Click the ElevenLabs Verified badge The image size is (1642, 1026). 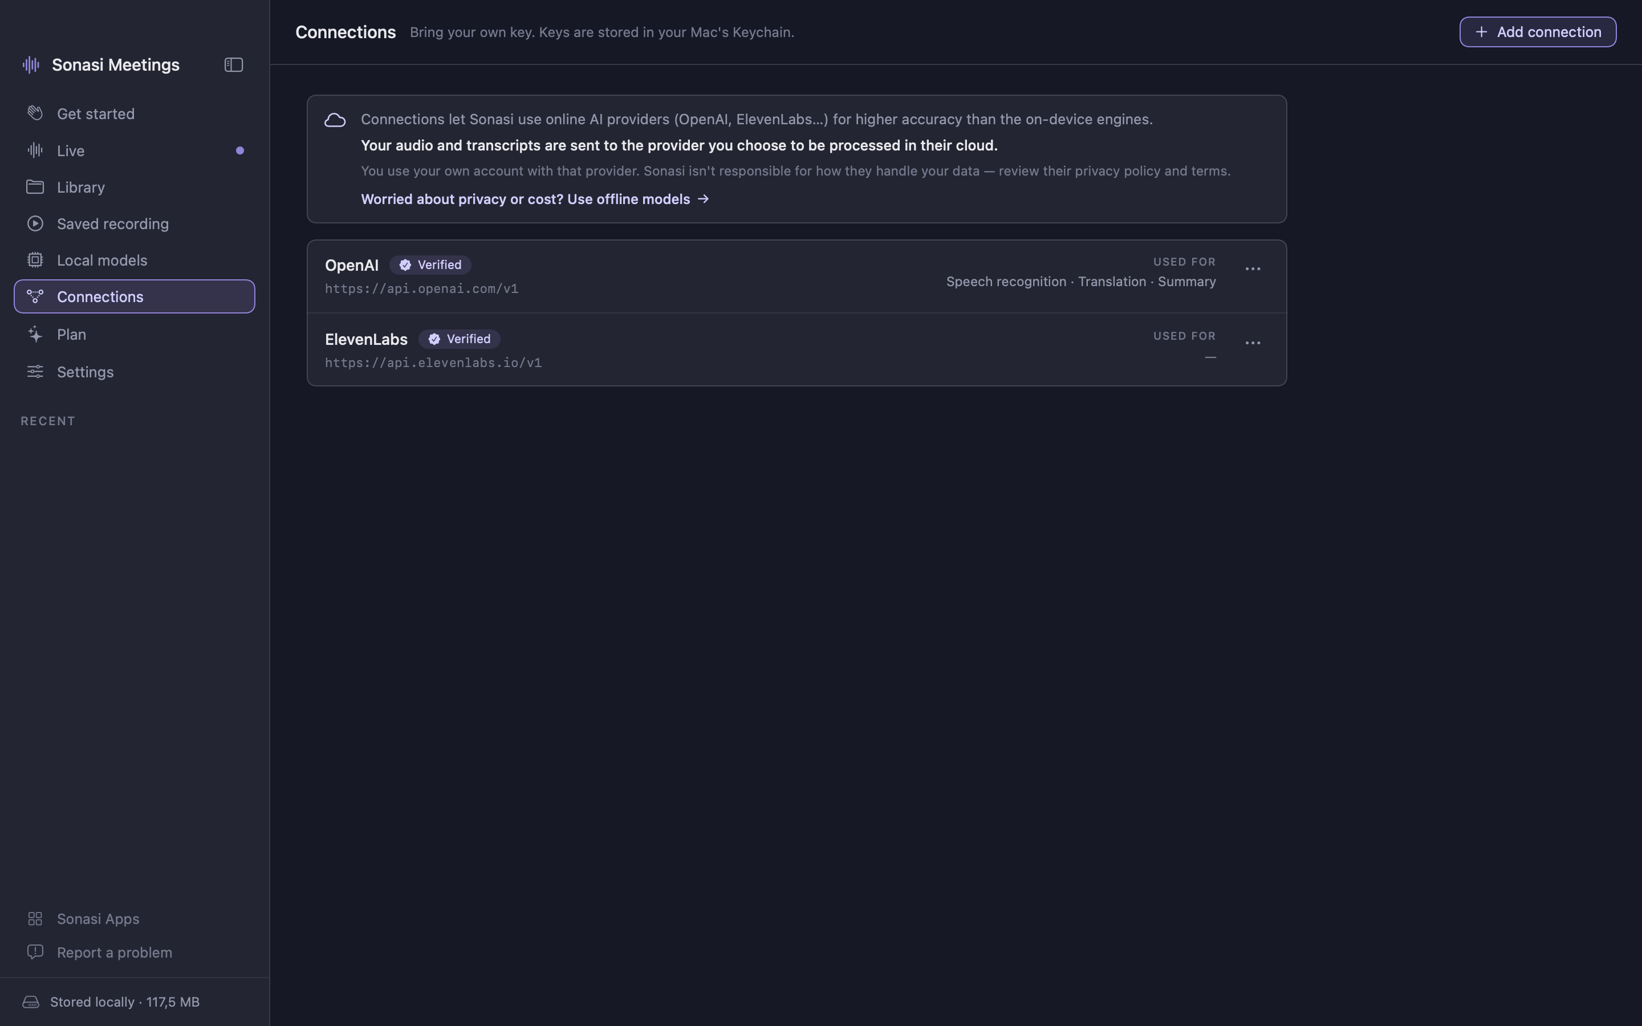pyautogui.click(x=460, y=339)
